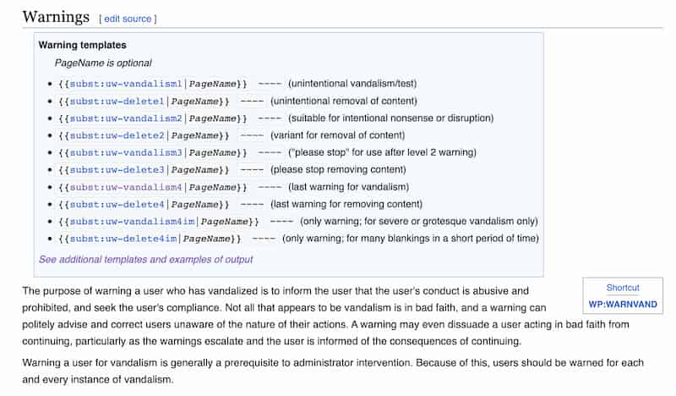Image resolution: width=676 pixels, height=396 pixels.
Task: Follow the uw-vandalism2 template link
Action: pos(126,118)
